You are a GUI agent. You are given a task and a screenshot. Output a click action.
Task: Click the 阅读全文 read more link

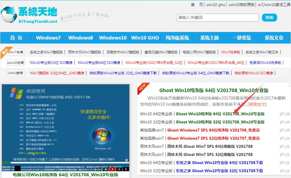(x=257, y=104)
